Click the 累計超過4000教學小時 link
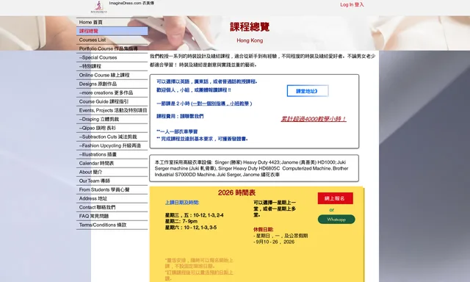Viewport: 470px width, 282px height. [314, 119]
